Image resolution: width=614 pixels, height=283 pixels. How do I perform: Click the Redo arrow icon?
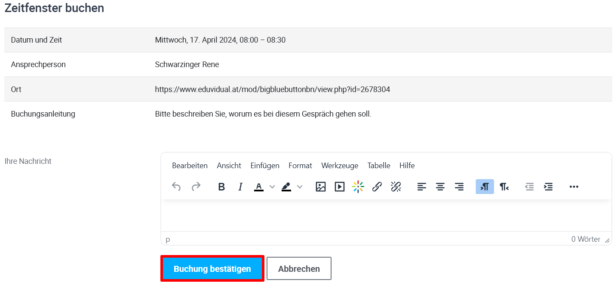pyautogui.click(x=196, y=187)
